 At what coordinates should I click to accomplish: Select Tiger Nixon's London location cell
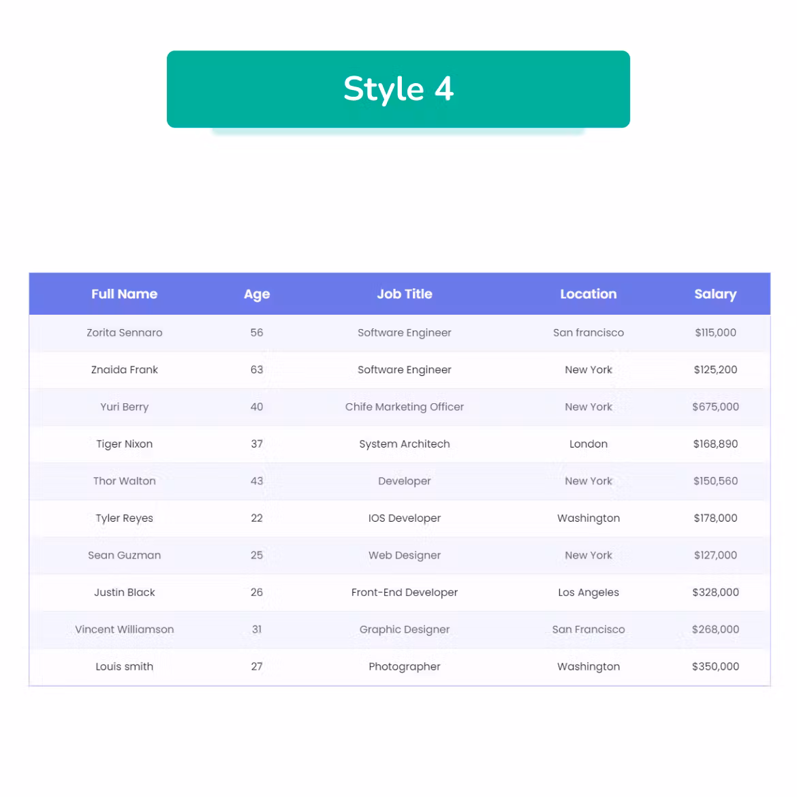[588, 443]
